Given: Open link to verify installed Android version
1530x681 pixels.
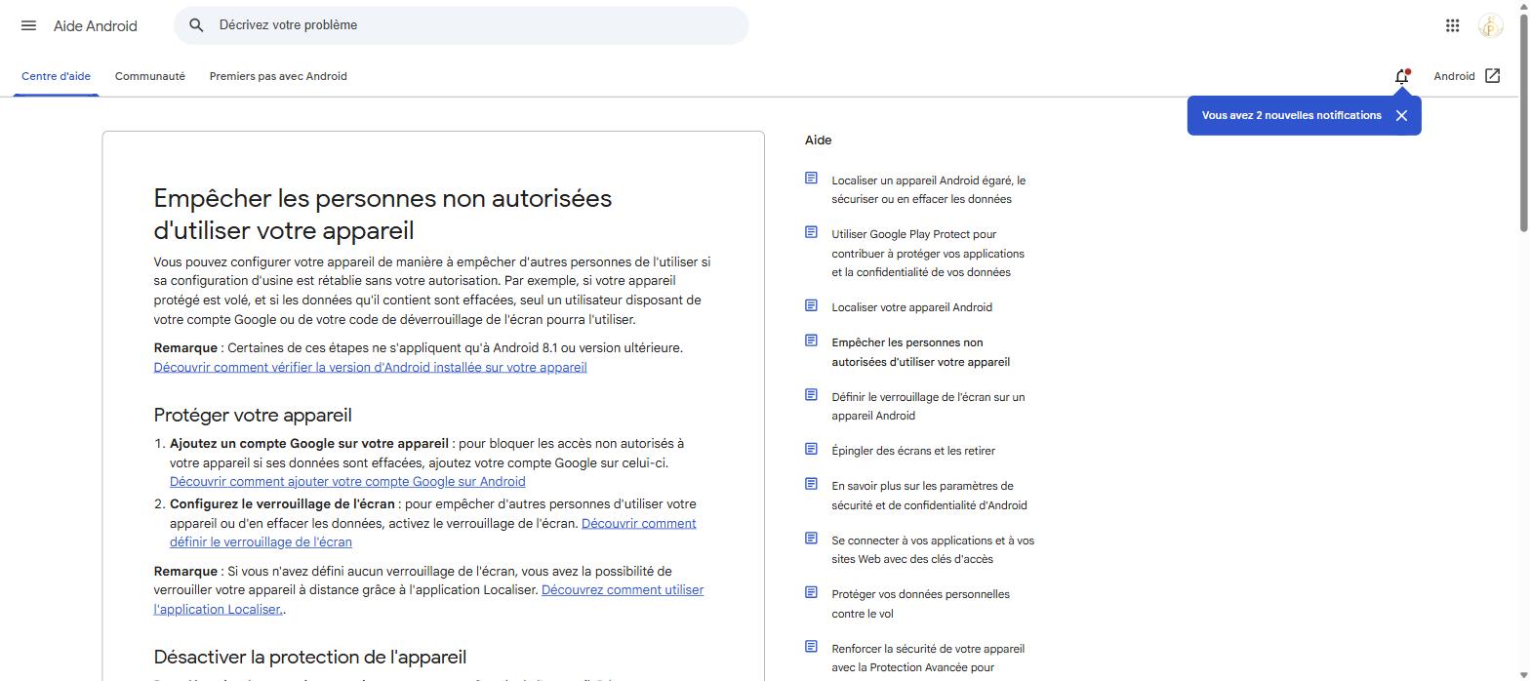Looking at the screenshot, I should click(x=370, y=368).
